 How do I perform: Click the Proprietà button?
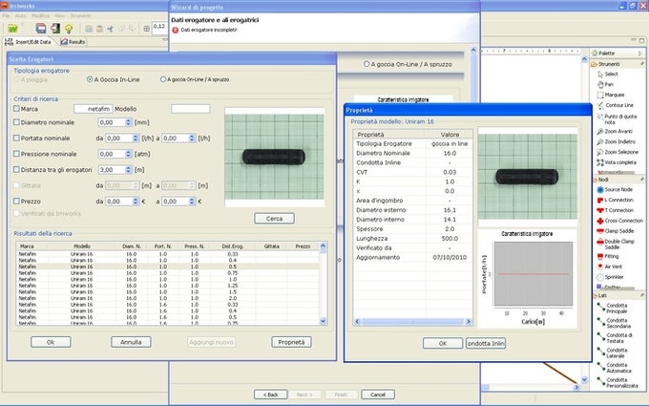pos(289,341)
